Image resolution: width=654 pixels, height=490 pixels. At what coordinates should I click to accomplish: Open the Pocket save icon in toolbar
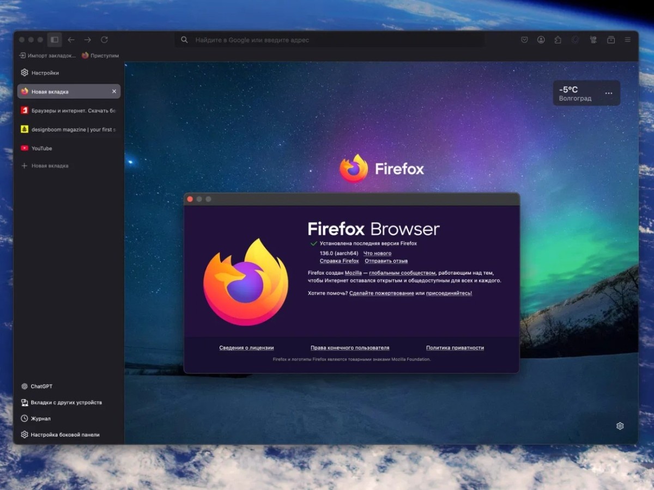[x=524, y=40]
